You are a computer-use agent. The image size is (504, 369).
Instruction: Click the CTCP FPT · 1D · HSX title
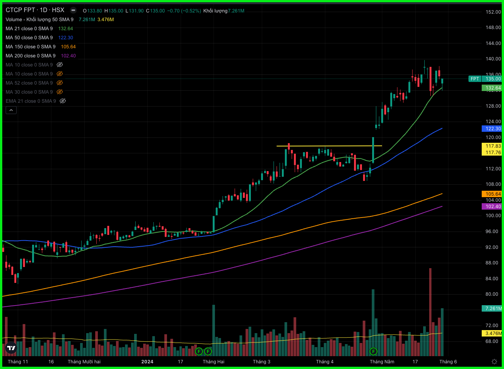35,10
